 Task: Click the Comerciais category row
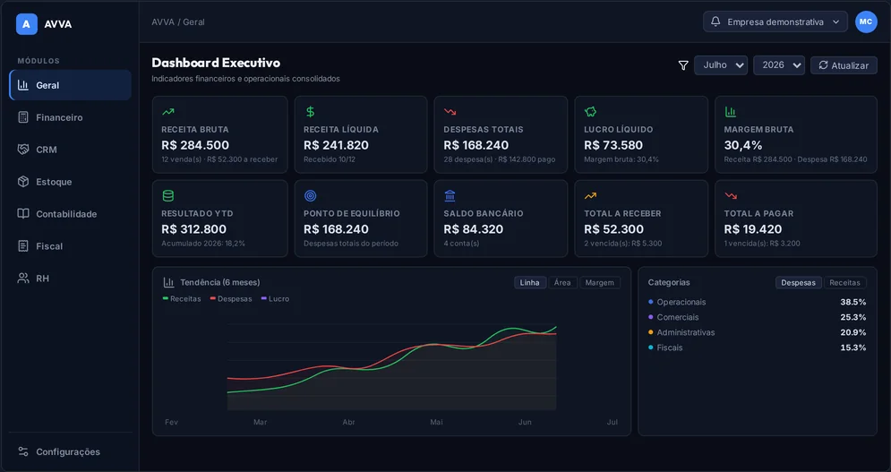[x=757, y=317]
